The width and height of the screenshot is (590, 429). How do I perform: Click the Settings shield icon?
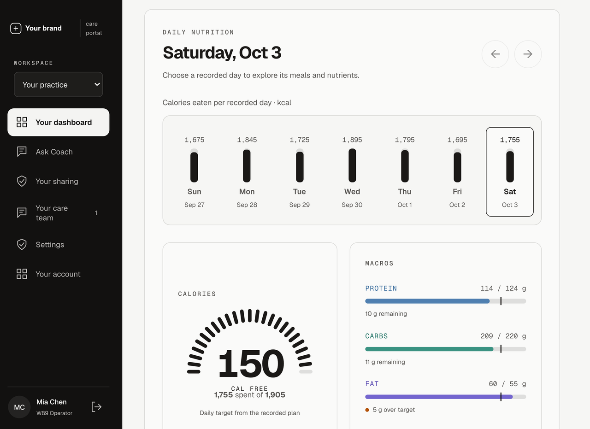22,244
